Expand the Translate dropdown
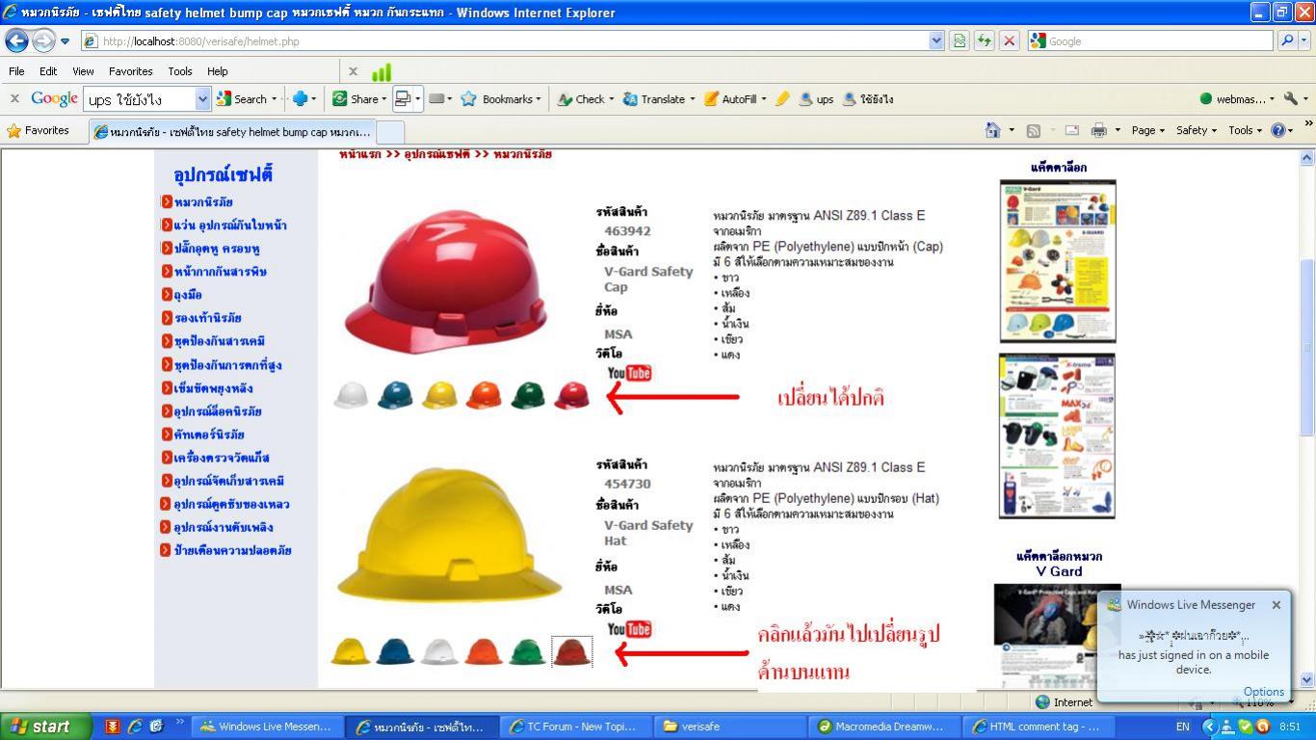This screenshot has width=1316, height=740. click(692, 98)
